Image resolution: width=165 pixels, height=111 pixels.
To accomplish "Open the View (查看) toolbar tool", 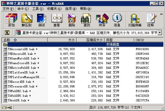I will (x=57, y=20).
